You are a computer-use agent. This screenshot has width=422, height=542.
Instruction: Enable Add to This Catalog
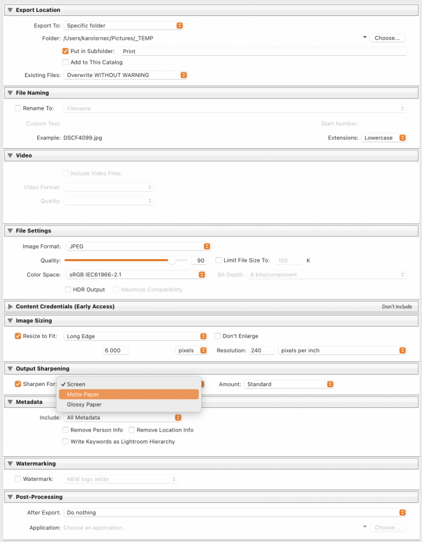65,62
